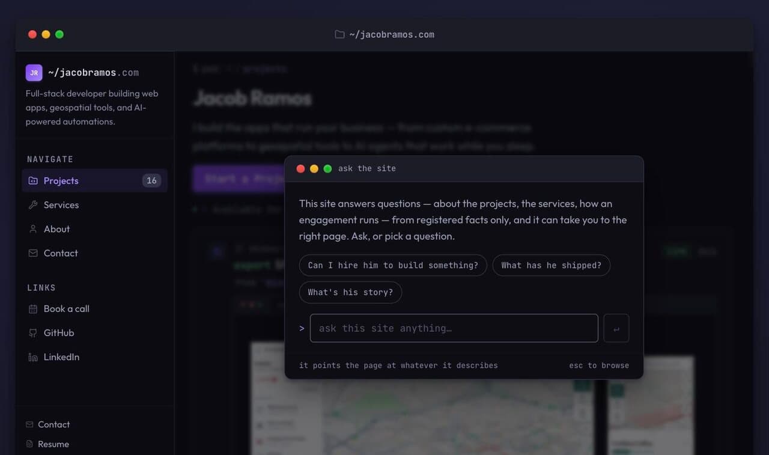Click the 'ask the site' dialog title

point(367,169)
